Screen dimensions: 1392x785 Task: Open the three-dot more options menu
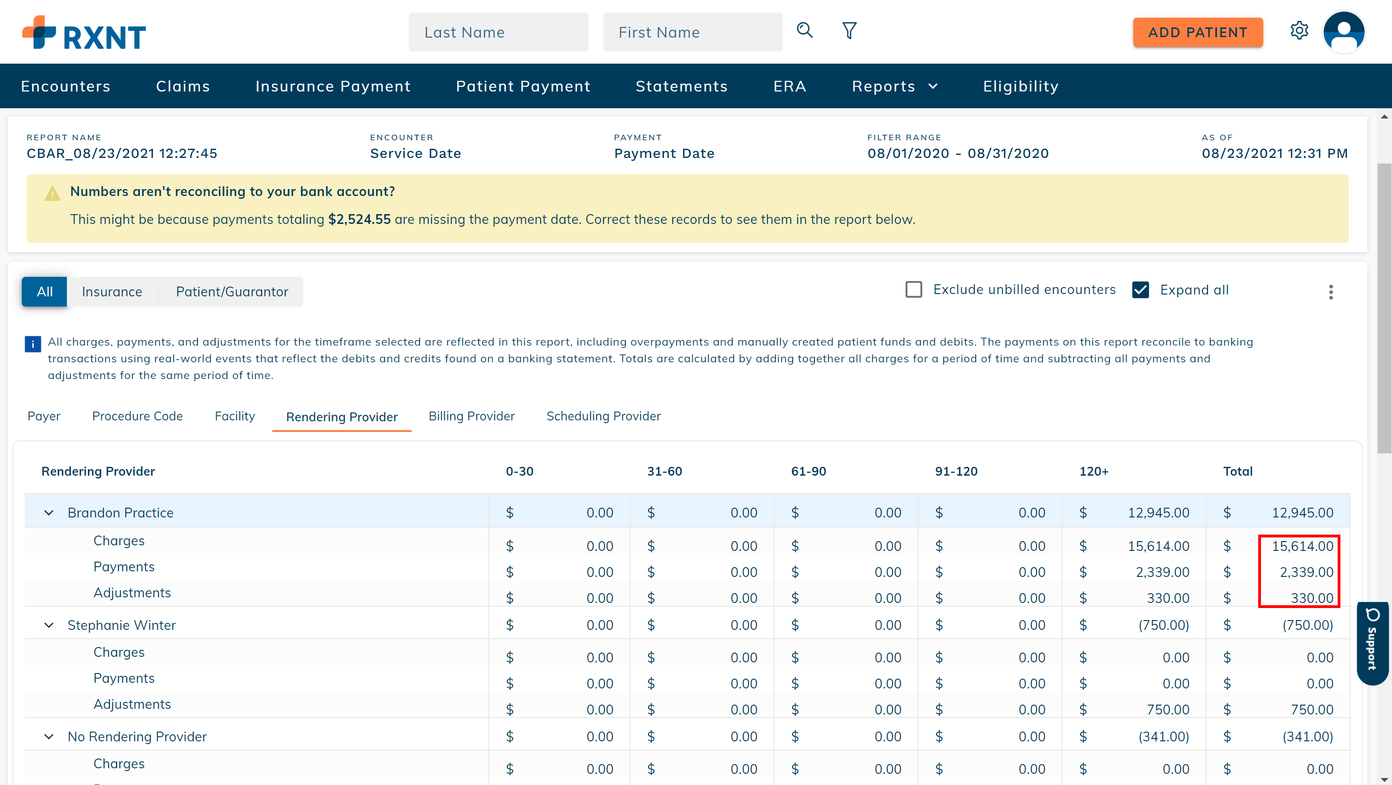tap(1330, 292)
